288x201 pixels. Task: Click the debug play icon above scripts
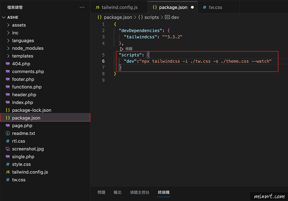(122, 49)
